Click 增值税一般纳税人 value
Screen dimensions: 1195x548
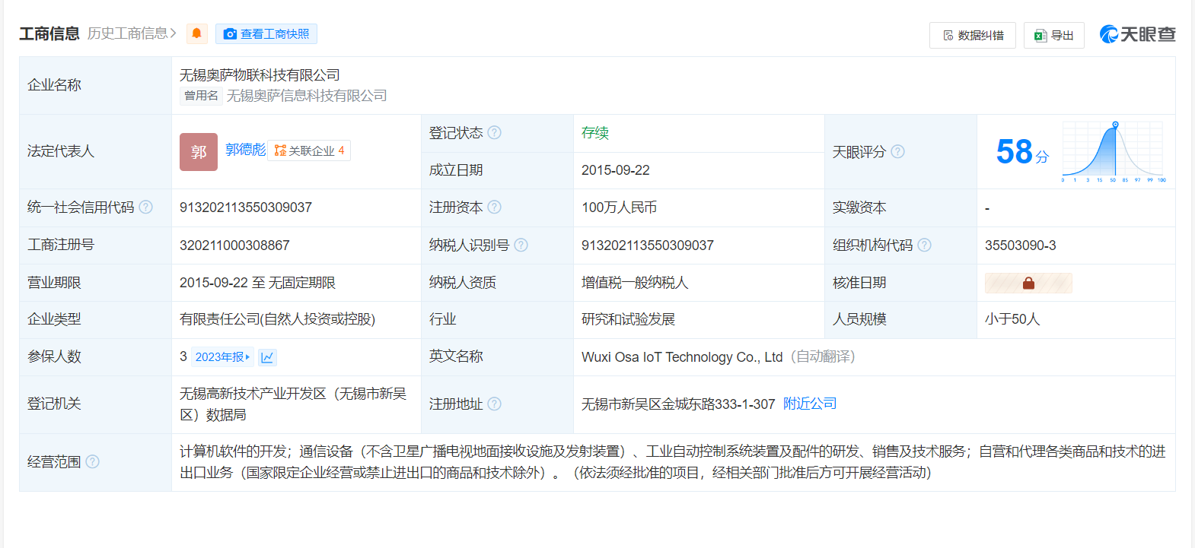point(635,283)
